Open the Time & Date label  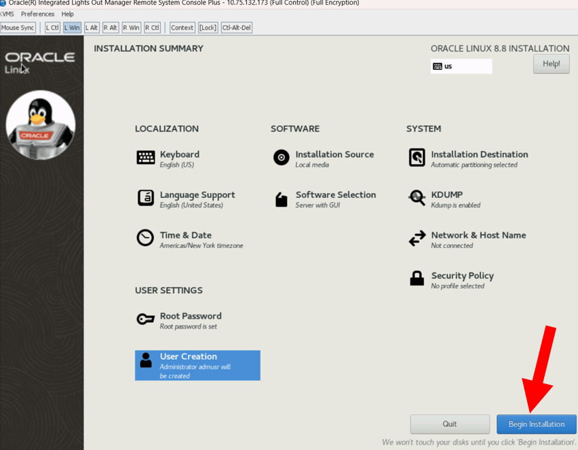185,235
